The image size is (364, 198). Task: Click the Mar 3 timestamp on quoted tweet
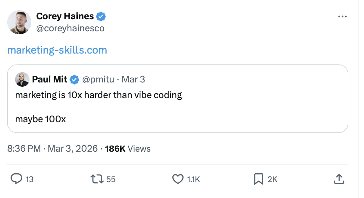coord(133,79)
